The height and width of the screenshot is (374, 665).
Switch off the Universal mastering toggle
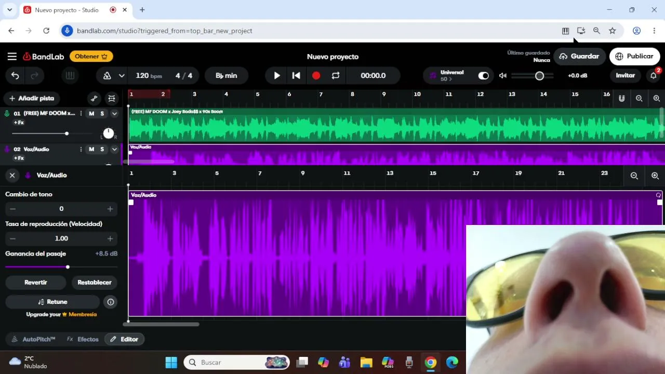[x=484, y=76]
